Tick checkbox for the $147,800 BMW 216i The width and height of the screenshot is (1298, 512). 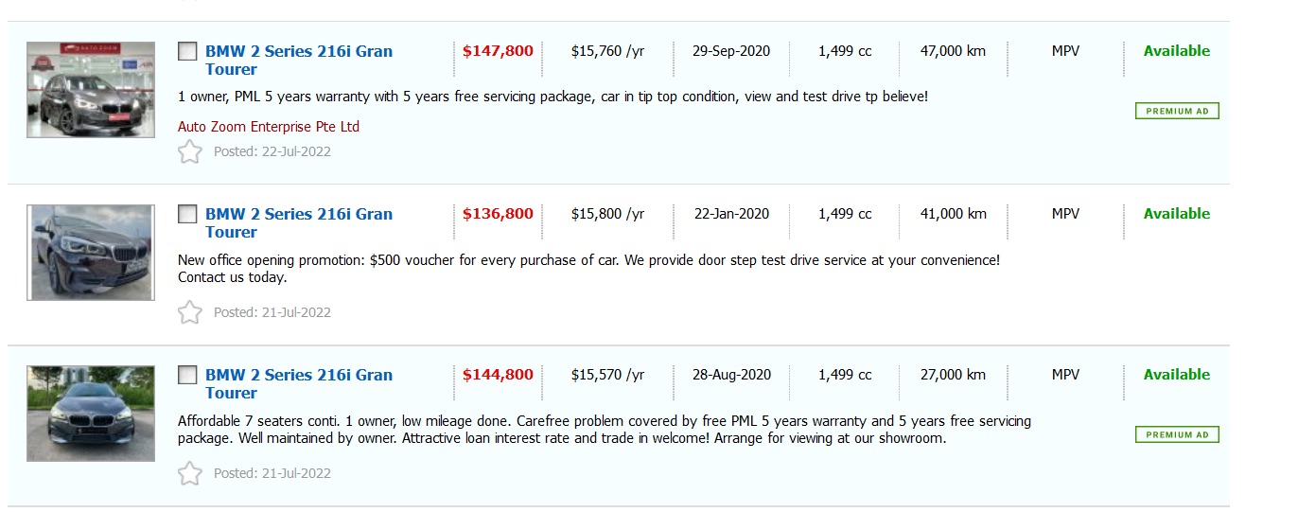click(187, 51)
